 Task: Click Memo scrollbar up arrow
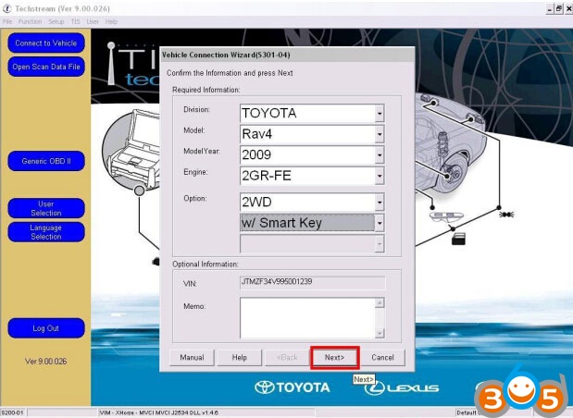point(380,302)
